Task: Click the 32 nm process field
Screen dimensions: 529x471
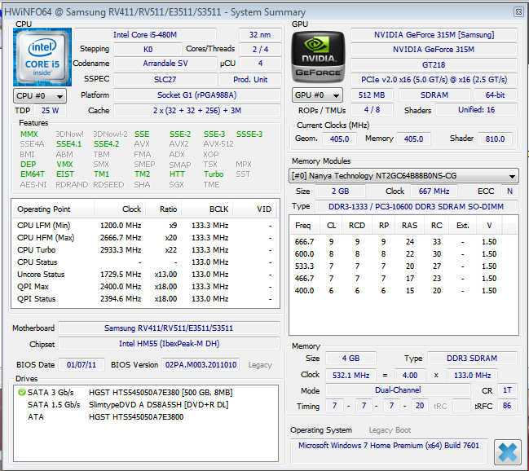Action: point(260,35)
